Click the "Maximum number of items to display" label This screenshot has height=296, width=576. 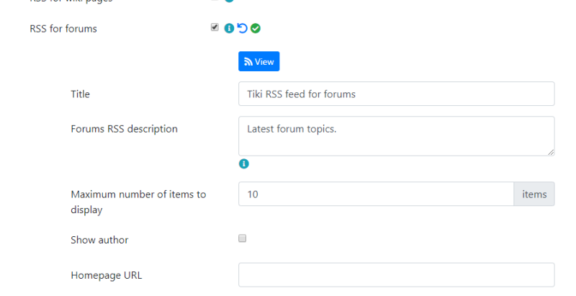click(x=138, y=202)
